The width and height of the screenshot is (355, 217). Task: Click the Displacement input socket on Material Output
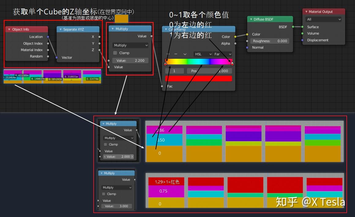point(302,40)
